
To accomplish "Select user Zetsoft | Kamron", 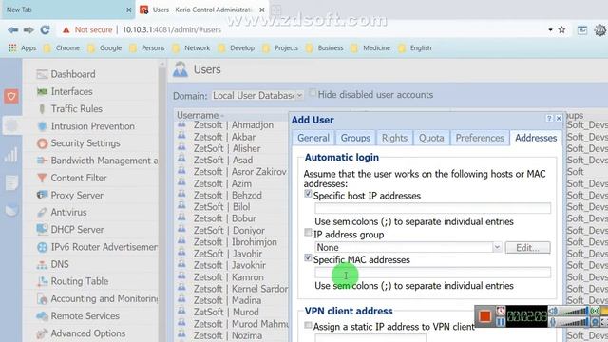I will pos(228,276).
